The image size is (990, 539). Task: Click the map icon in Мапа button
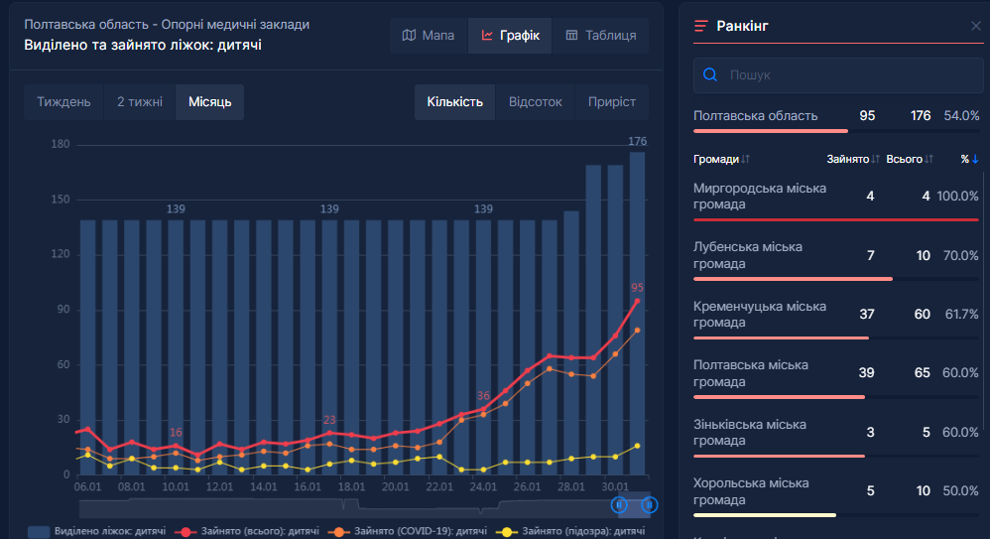point(410,36)
